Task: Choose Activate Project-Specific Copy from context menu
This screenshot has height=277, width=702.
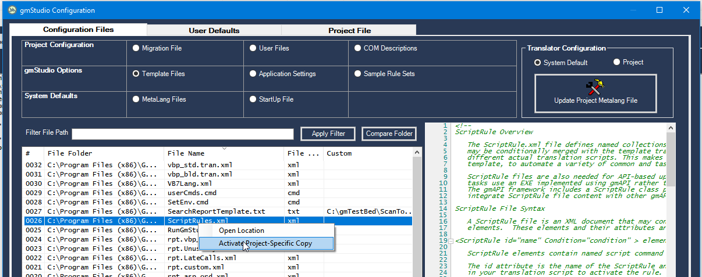Action: click(x=266, y=243)
